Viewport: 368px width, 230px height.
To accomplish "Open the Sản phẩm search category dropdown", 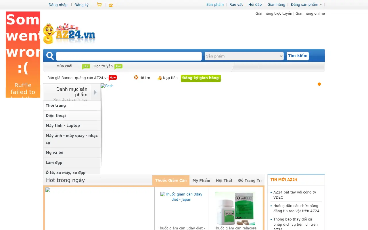I will pos(244,56).
